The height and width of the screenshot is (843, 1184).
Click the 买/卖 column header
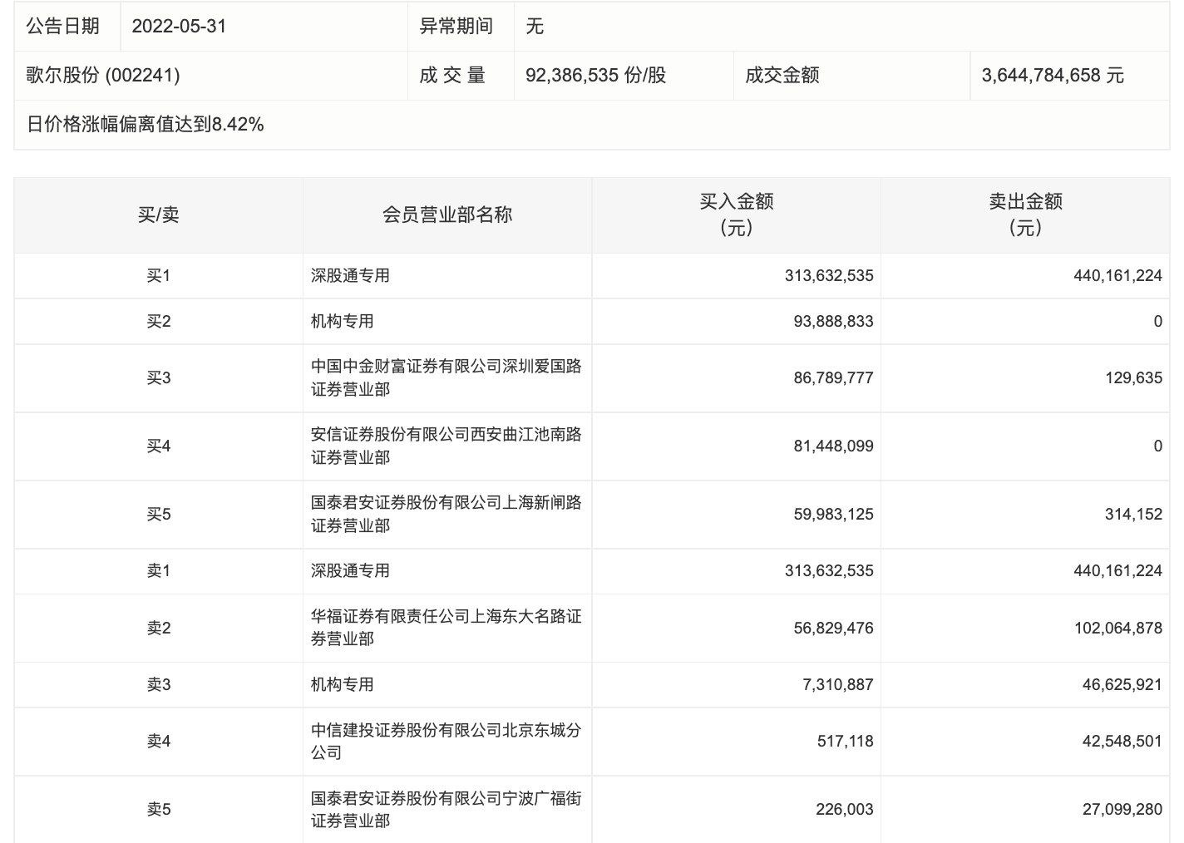coord(158,214)
